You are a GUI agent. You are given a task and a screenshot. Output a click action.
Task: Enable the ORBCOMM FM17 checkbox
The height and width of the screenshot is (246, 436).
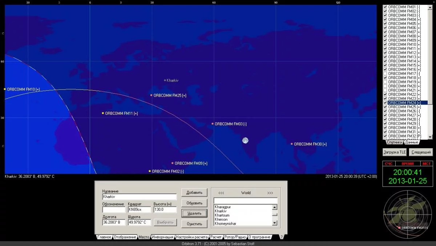(385, 74)
